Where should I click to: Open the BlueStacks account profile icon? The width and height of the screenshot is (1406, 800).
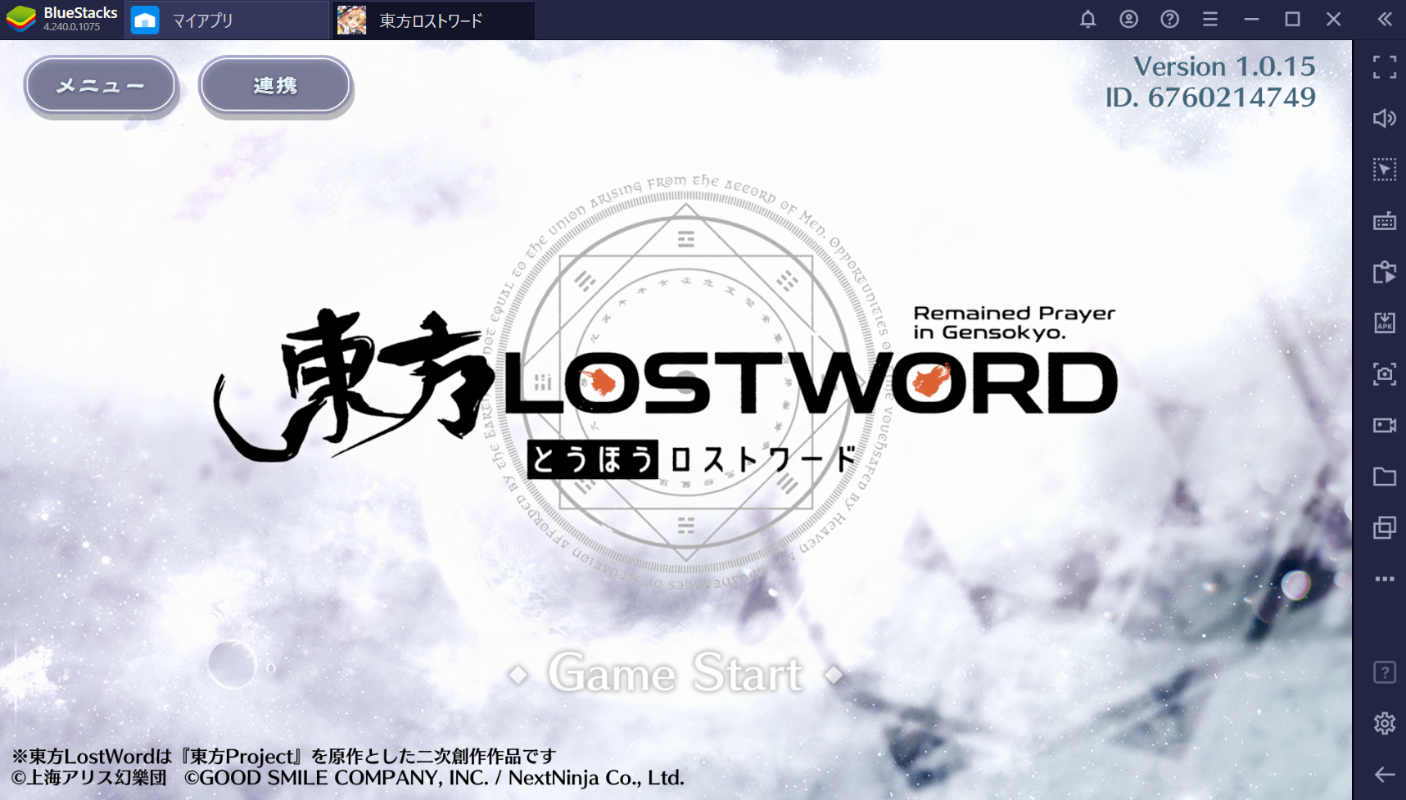point(1128,19)
